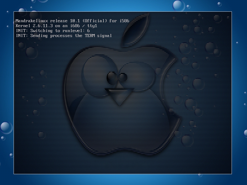Click the "Mandrakelinux release 10.1 (Official) for i586" line

(x=73, y=21)
